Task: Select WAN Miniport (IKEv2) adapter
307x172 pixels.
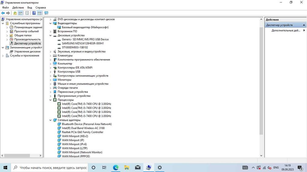Action: 75,136
